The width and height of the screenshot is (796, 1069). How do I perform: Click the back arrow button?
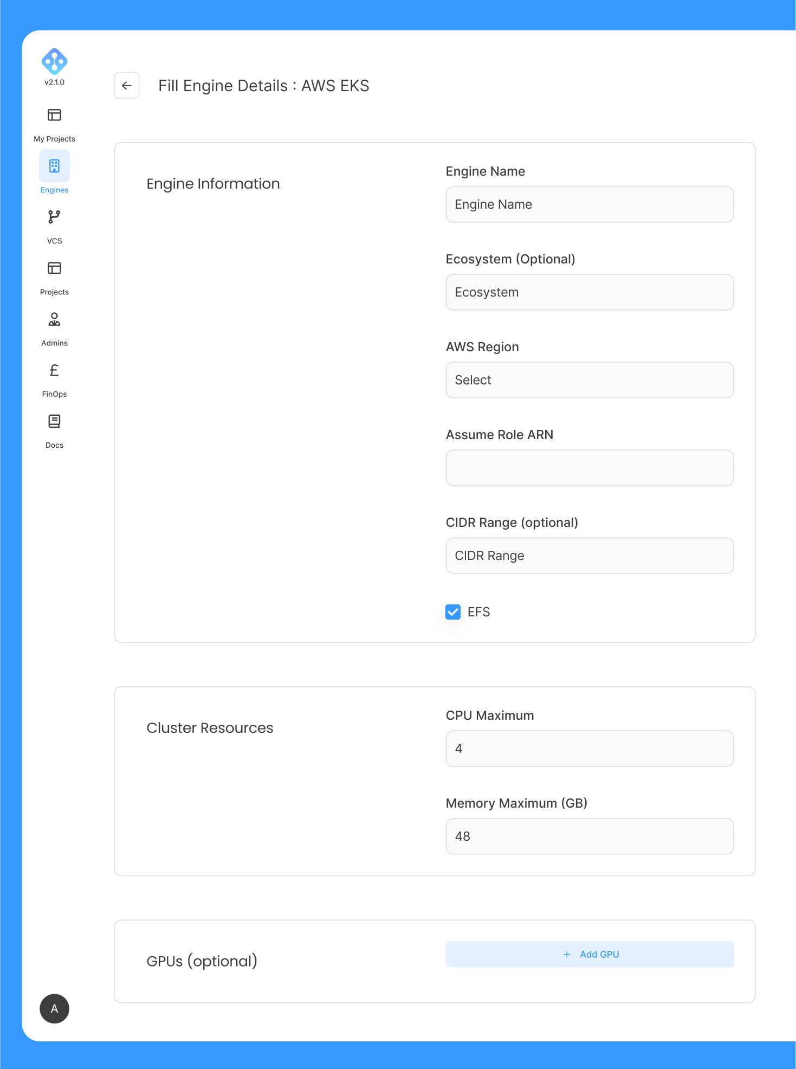point(127,86)
